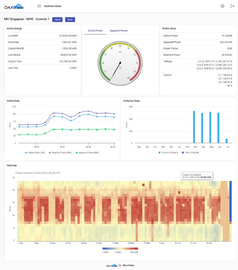
Task: Select the Last Year value 0 kWh
Action: click(73, 68)
